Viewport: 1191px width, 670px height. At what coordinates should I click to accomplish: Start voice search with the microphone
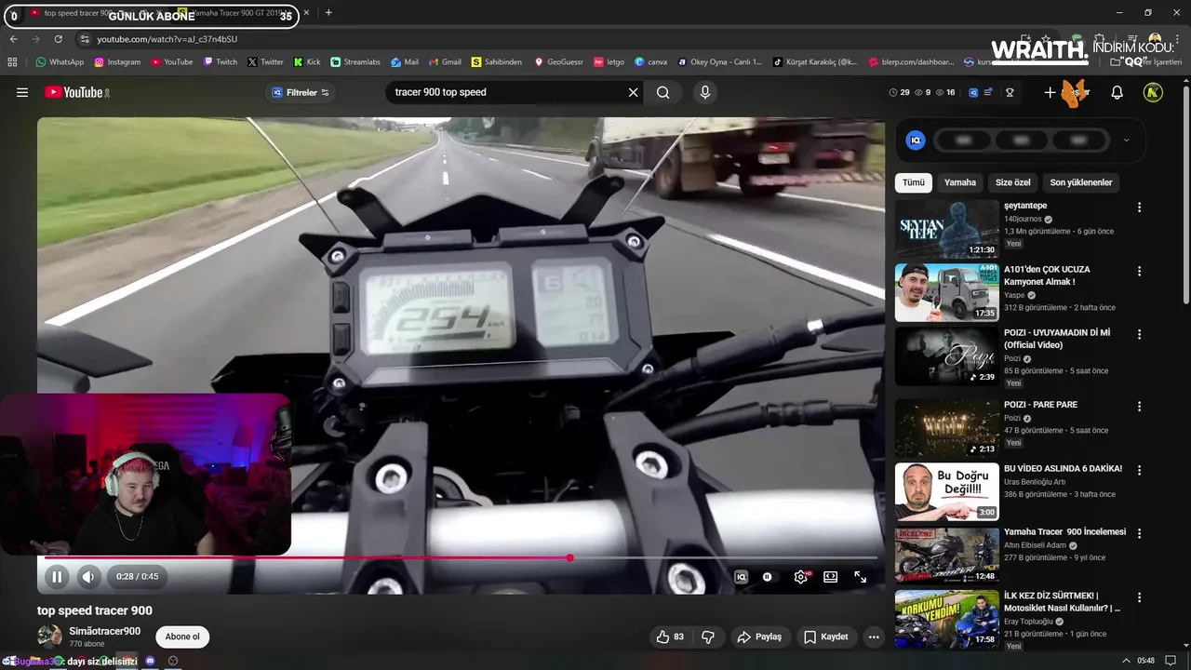point(704,92)
